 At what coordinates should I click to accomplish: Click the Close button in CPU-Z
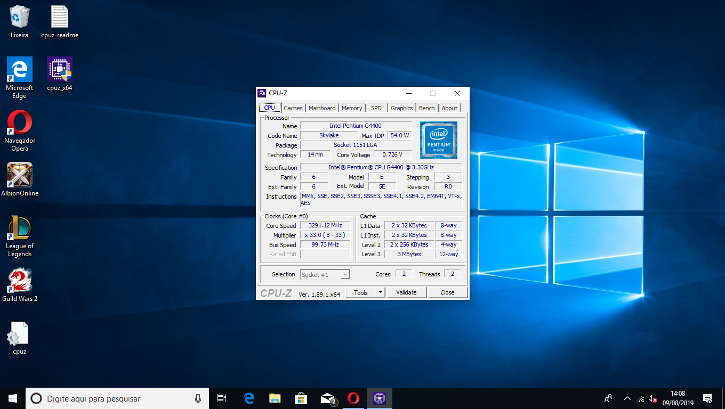point(448,292)
